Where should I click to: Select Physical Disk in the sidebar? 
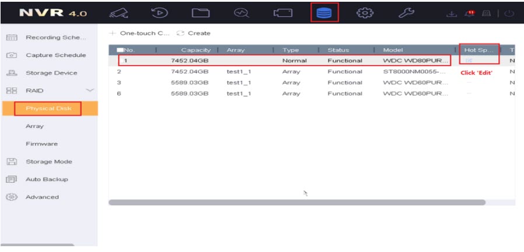(x=49, y=108)
